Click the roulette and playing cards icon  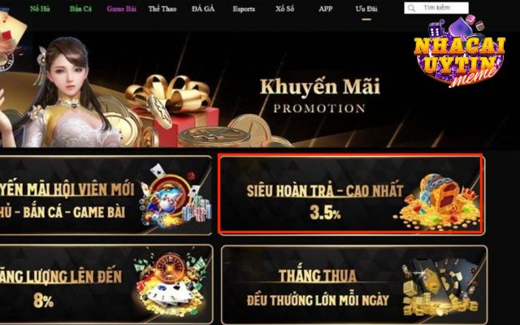point(169,284)
